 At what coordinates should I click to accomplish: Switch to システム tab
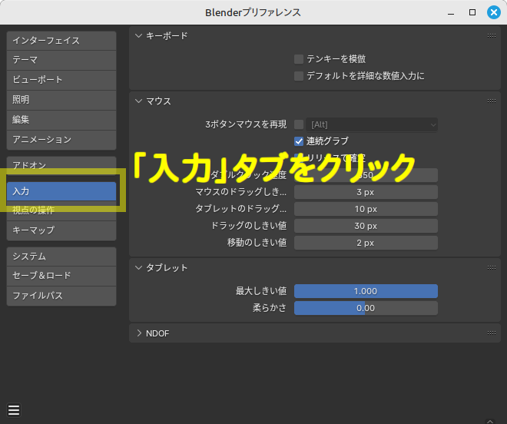[x=61, y=257]
